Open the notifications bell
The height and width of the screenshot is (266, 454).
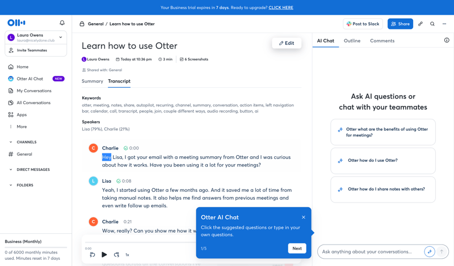(x=62, y=23)
